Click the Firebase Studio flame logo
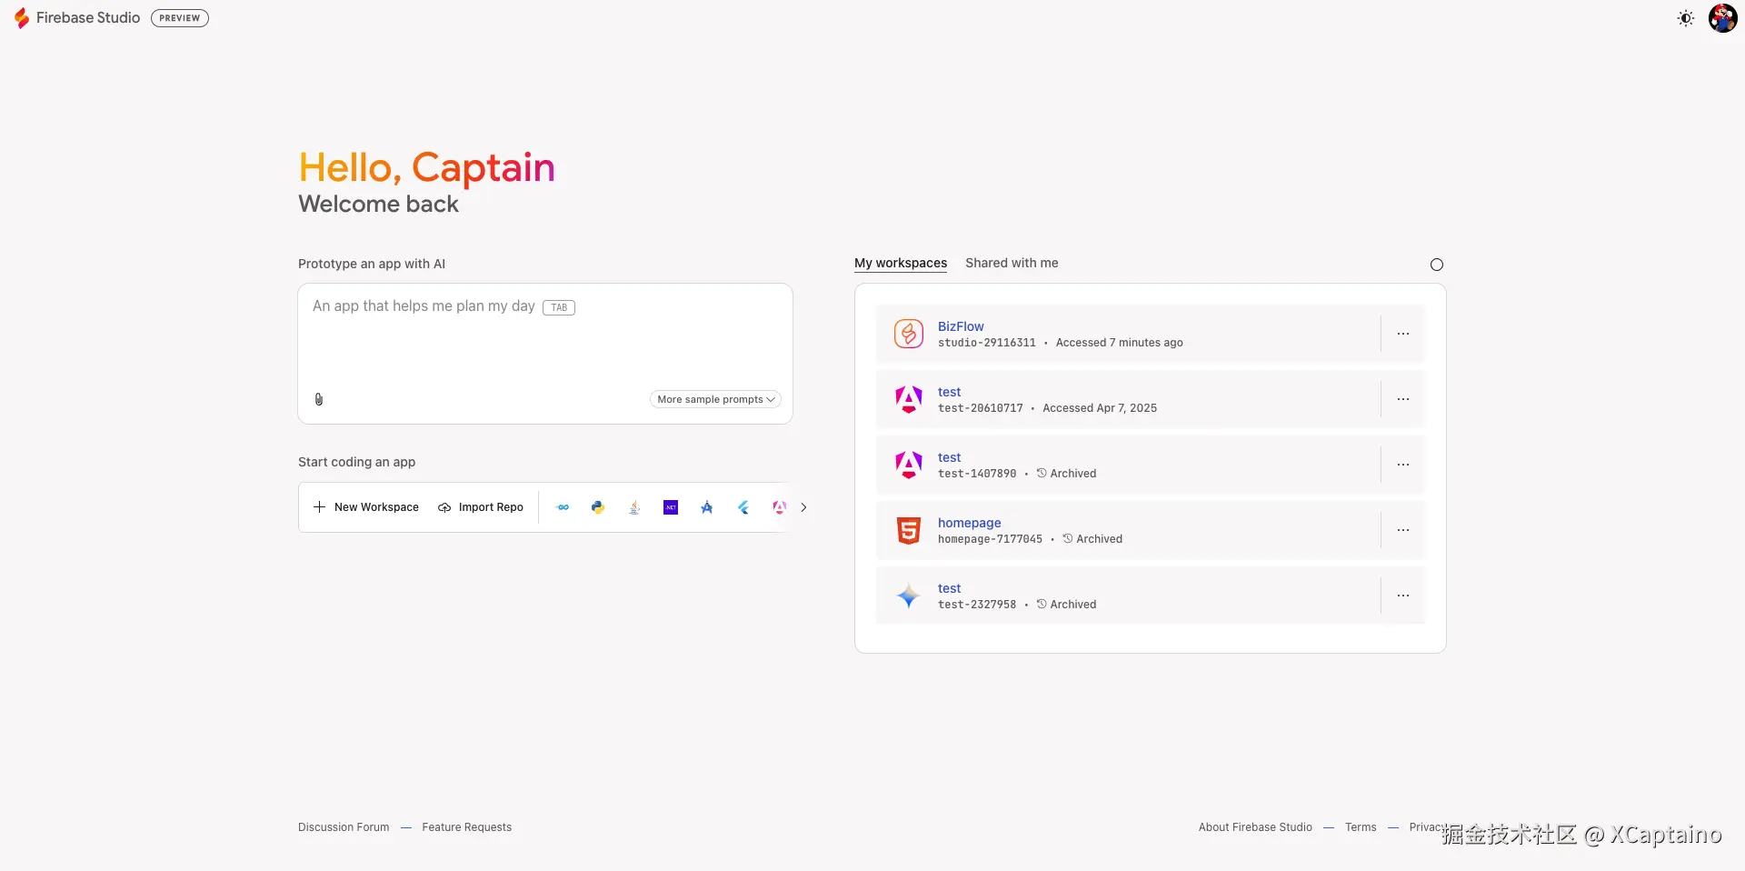 22,18
